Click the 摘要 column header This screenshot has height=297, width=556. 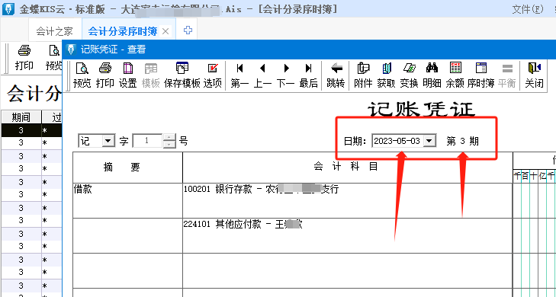[127, 168]
